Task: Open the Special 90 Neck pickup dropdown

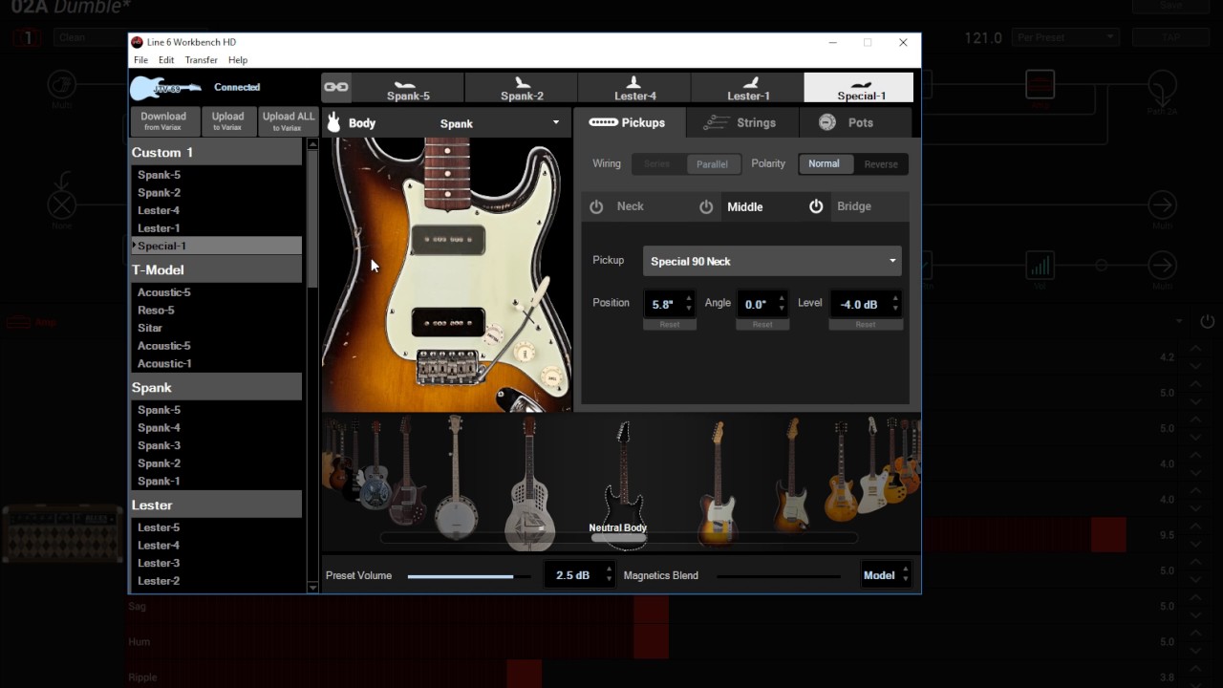Action: 772,261
